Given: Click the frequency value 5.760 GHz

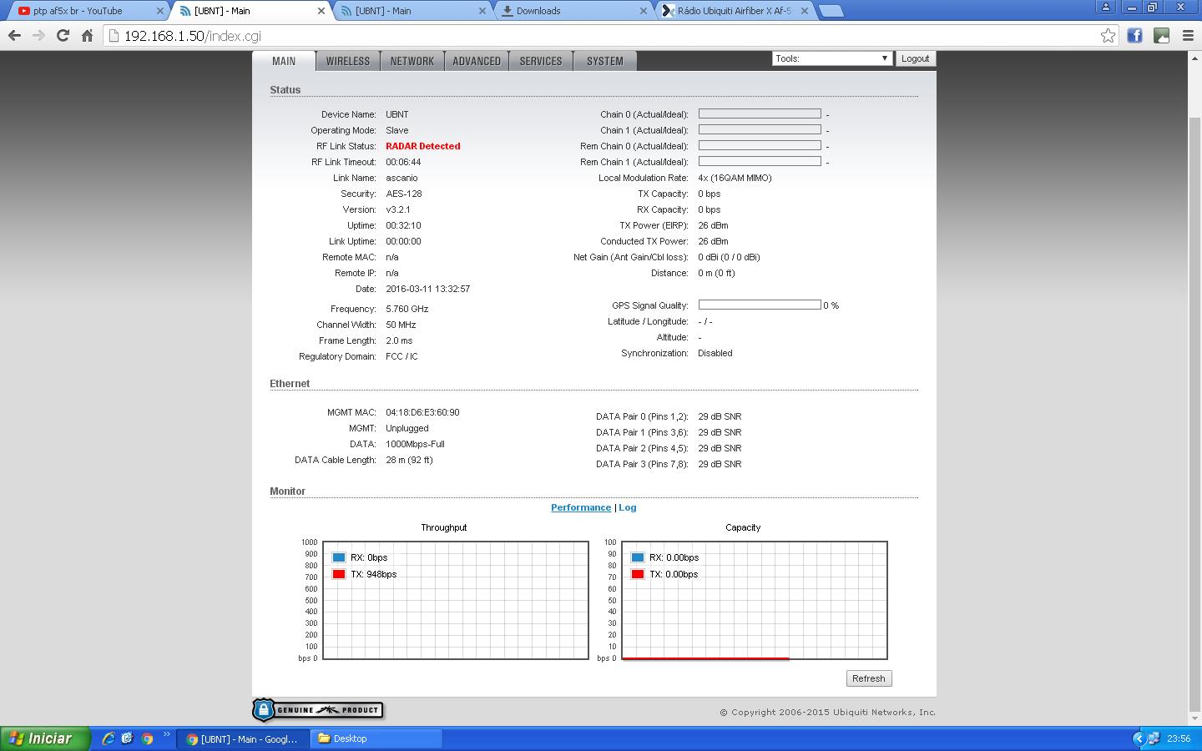Looking at the screenshot, I should pyautogui.click(x=407, y=309).
